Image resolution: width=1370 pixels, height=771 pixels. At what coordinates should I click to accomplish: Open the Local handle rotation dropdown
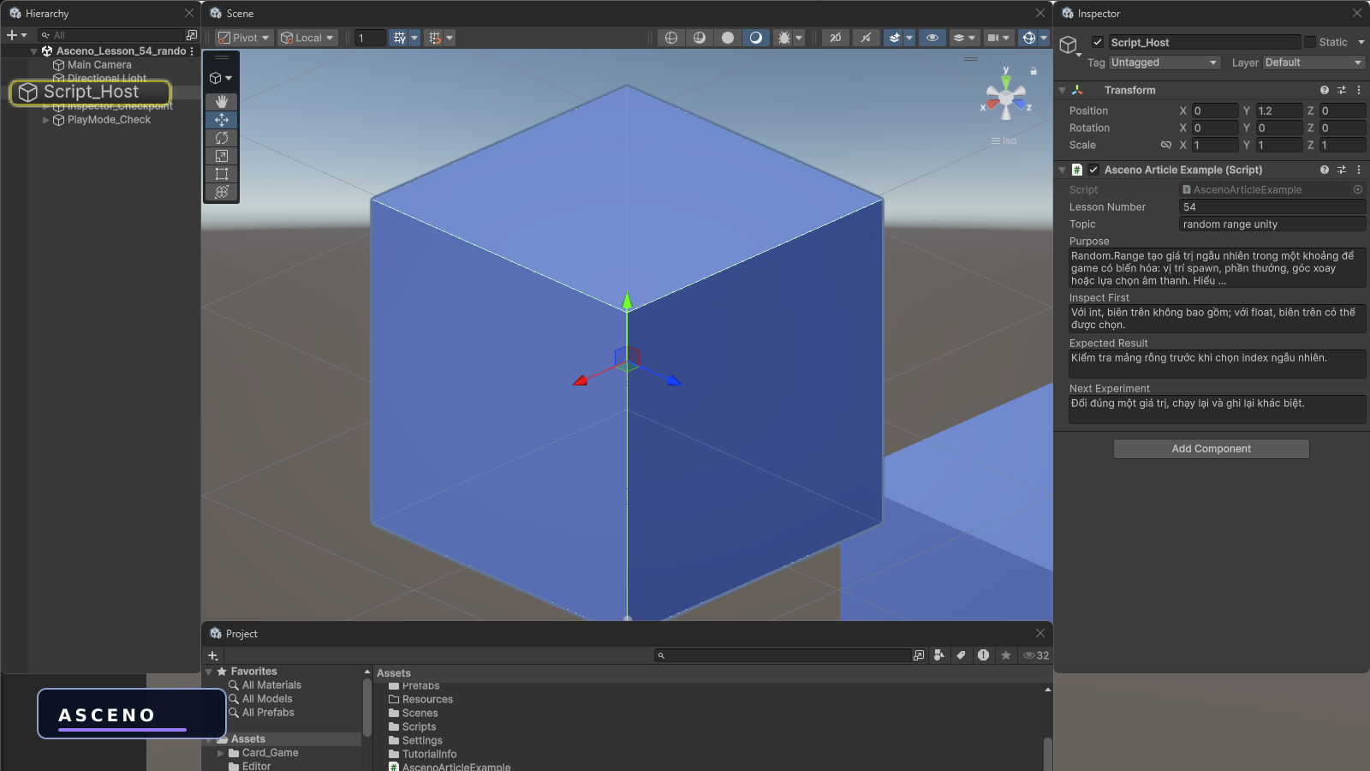(x=307, y=38)
